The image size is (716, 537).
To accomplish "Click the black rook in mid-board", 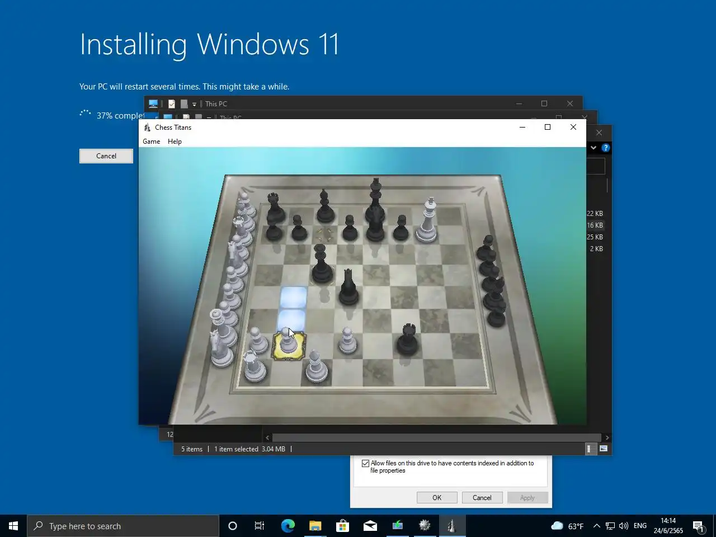I will [348, 287].
